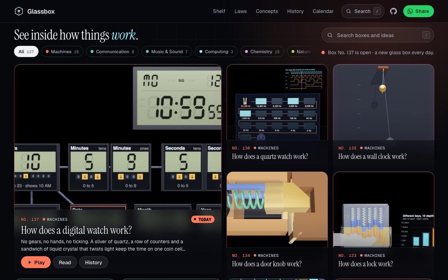This screenshot has height=280, width=448.
Task: Open the wall clock pendulum thumbnail
Action: pos(384,102)
